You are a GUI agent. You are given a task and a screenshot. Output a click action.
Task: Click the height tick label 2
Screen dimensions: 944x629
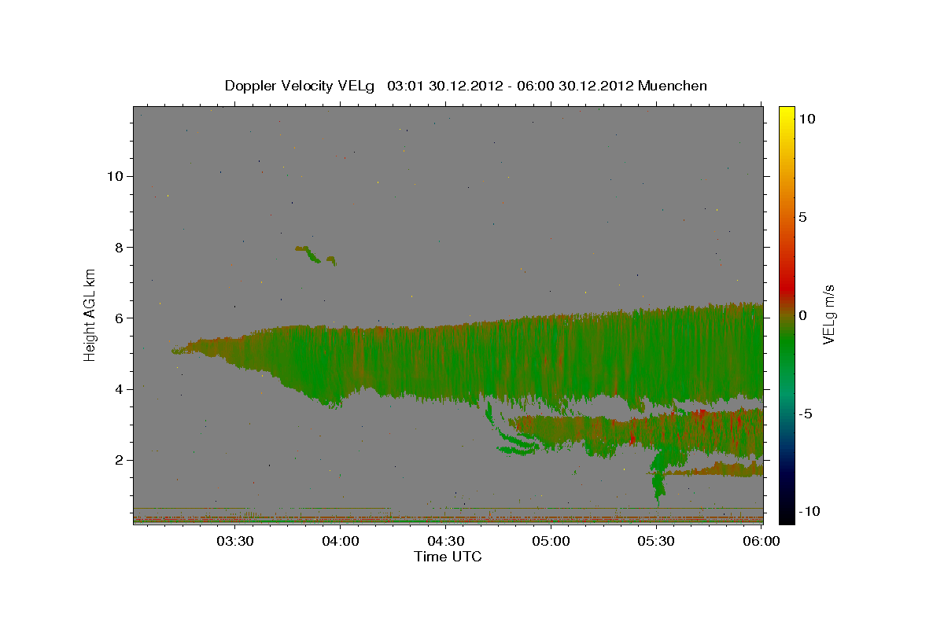click(x=120, y=460)
